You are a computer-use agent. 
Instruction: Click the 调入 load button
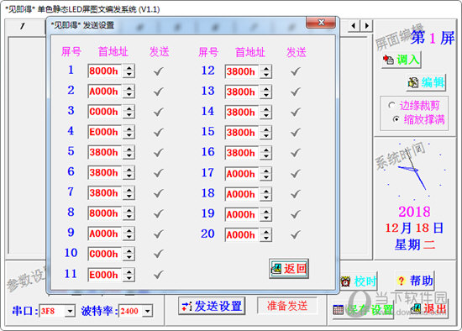click(x=402, y=60)
